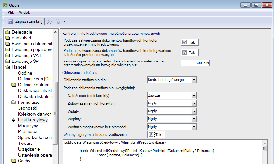274x164 pixels.
Task: Open the tools wrench icon
Action: click(x=50, y=21)
